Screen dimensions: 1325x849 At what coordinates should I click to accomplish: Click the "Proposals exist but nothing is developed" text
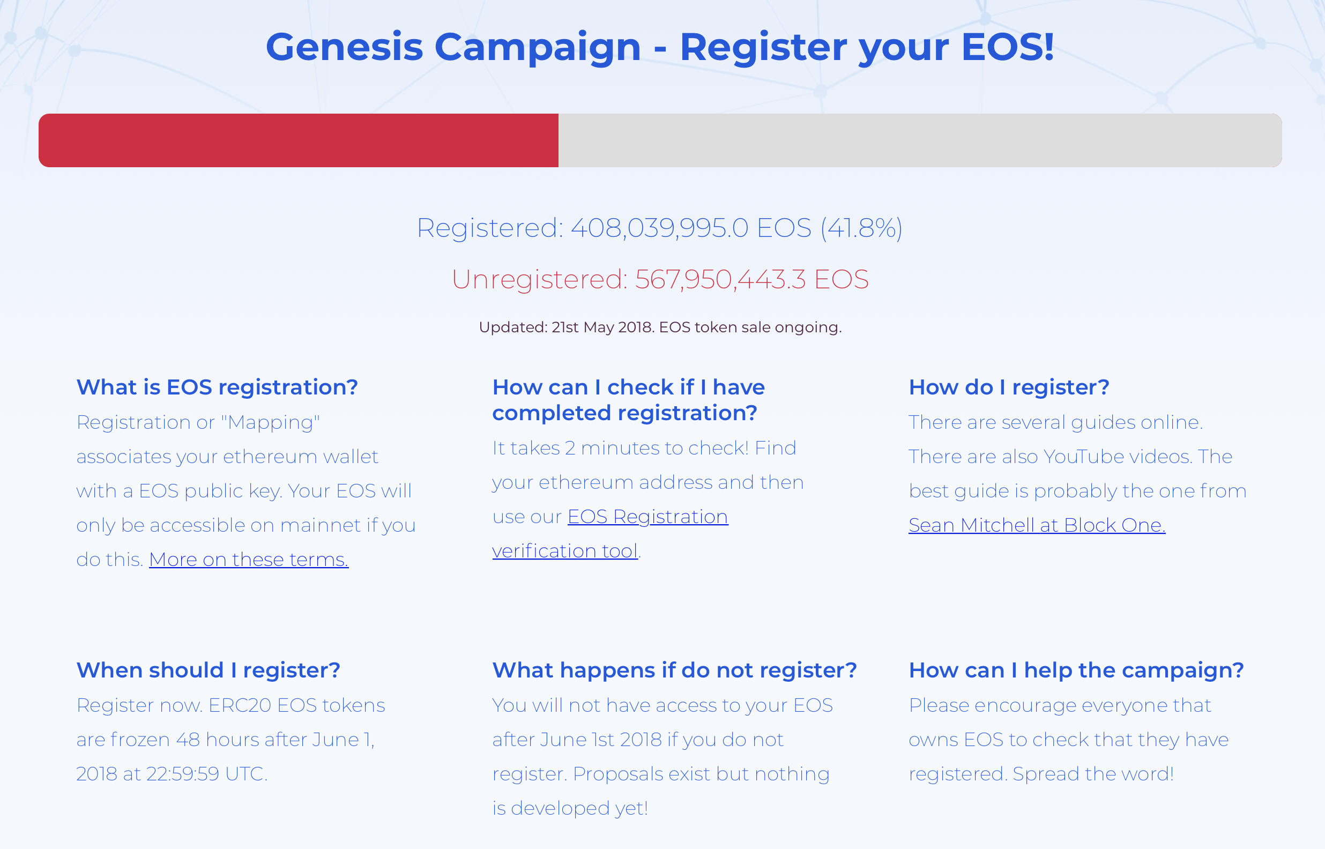click(x=661, y=791)
